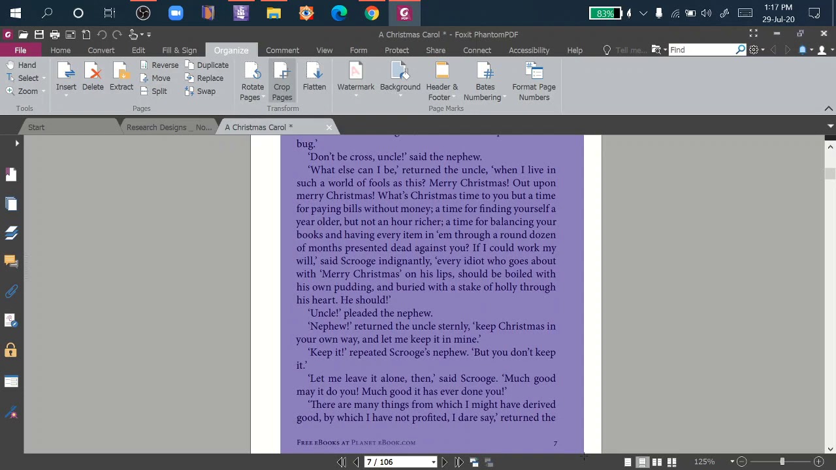Expand Rotate Pages dropdown
The height and width of the screenshot is (470, 836).
click(x=263, y=98)
